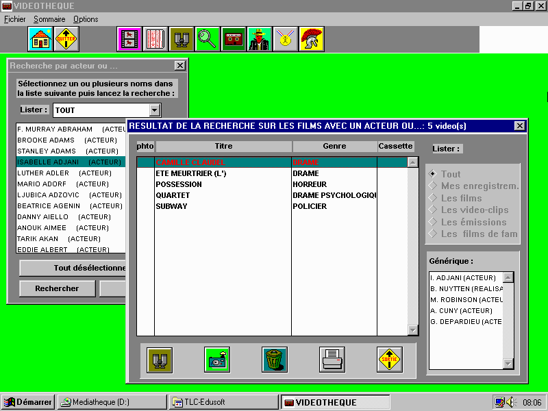Click the trash can delete icon
Image resolution: width=548 pixels, height=411 pixels.
click(275, 359)
